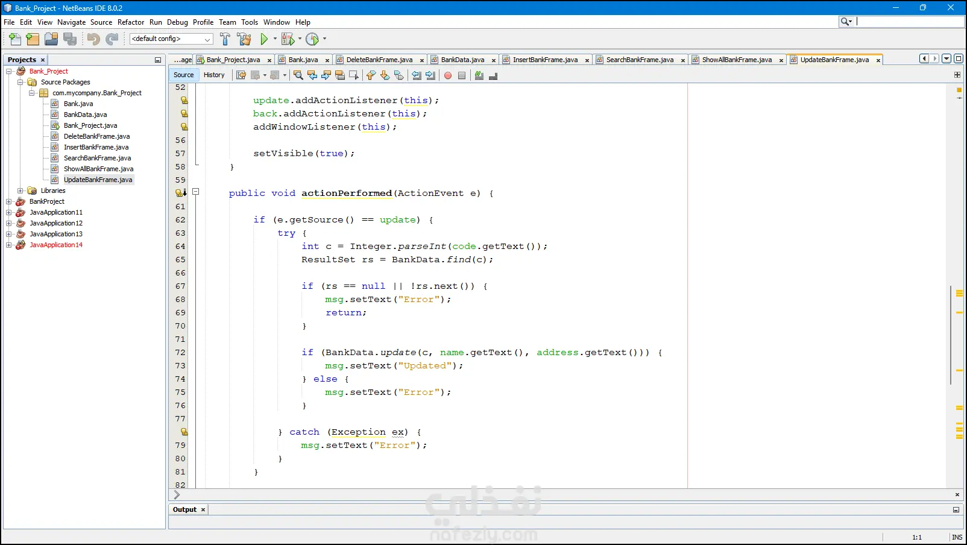
Task: Switch to BankData.java tab
Action: click(x=462, y=60)
